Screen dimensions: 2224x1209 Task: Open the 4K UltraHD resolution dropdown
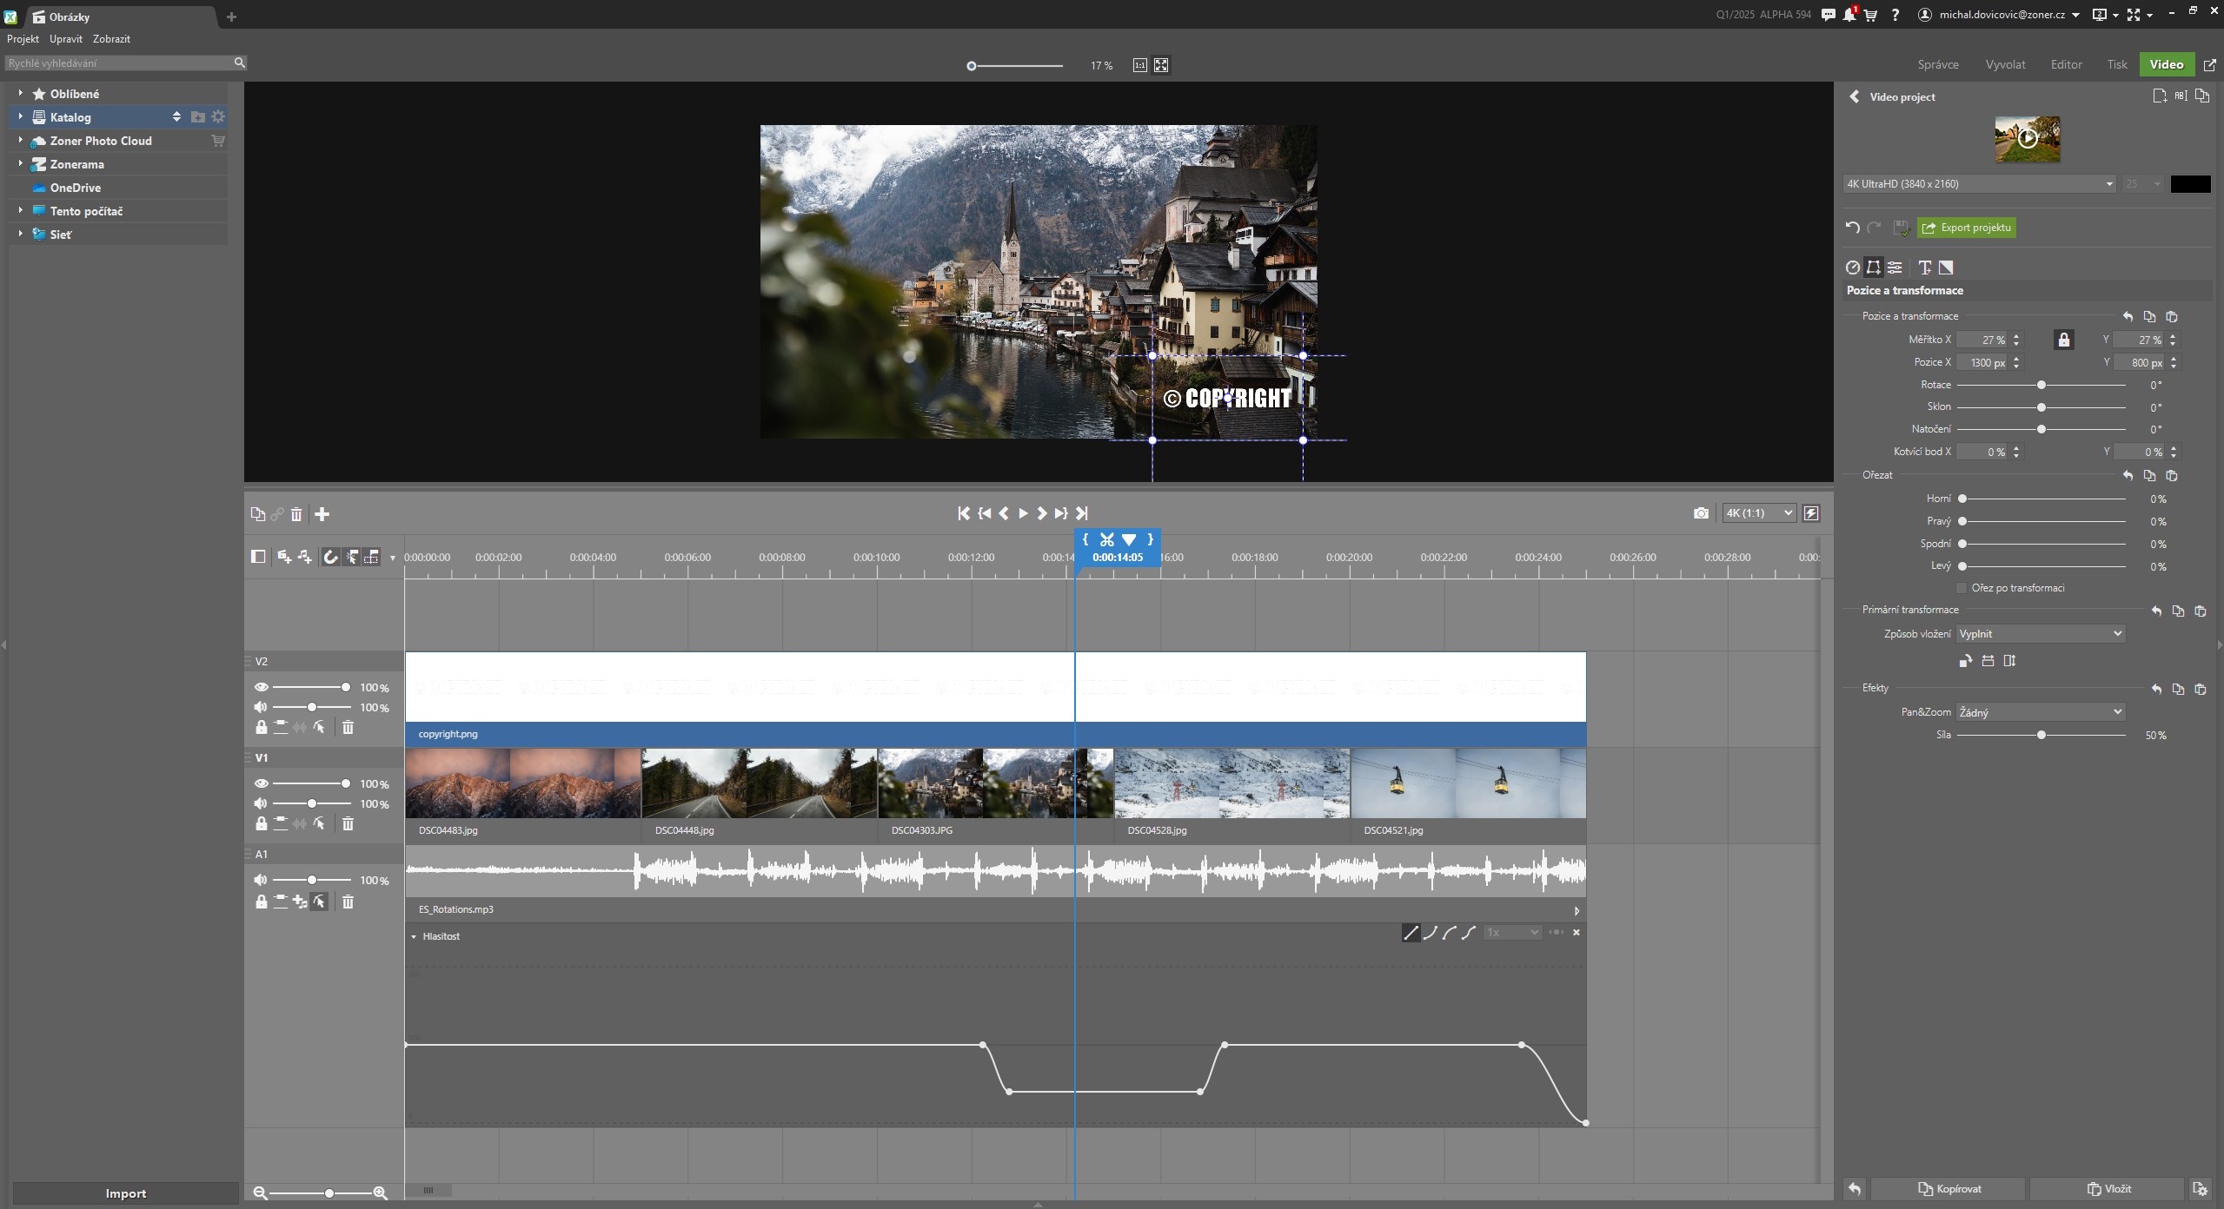(1979, 184)
